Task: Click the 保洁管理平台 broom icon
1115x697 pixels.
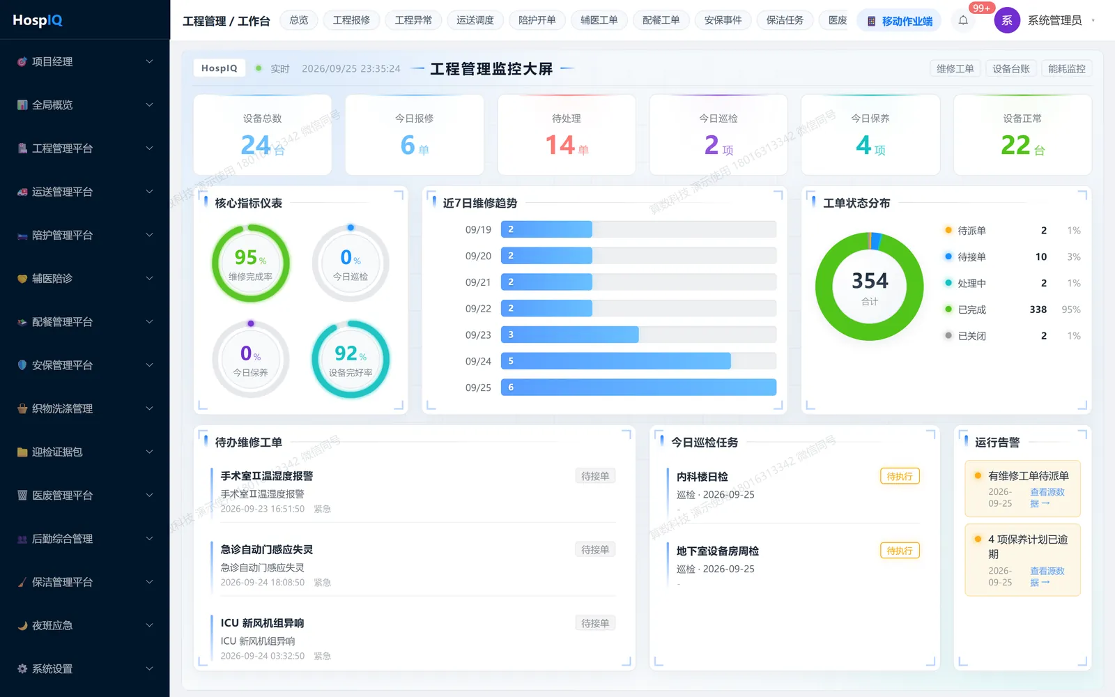Action: 22,582
